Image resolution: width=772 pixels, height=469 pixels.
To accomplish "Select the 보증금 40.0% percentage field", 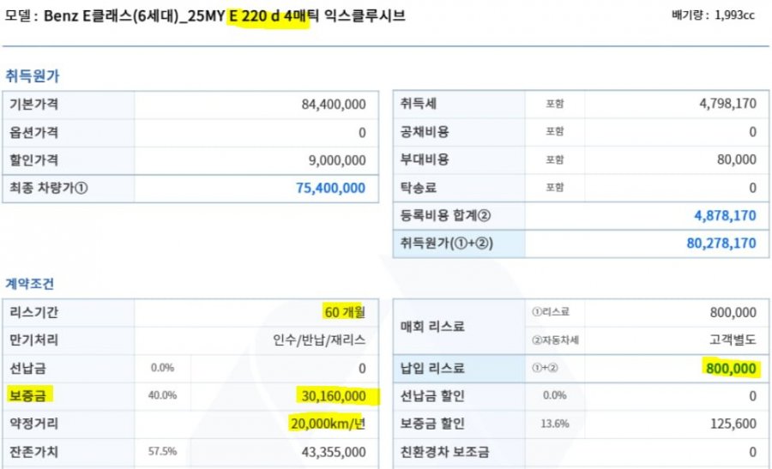I will (162, 395).
